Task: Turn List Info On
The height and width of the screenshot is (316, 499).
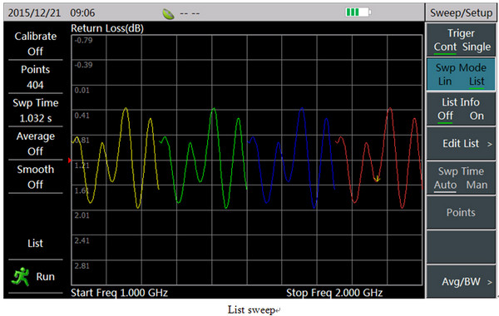Action: (477, 116)
